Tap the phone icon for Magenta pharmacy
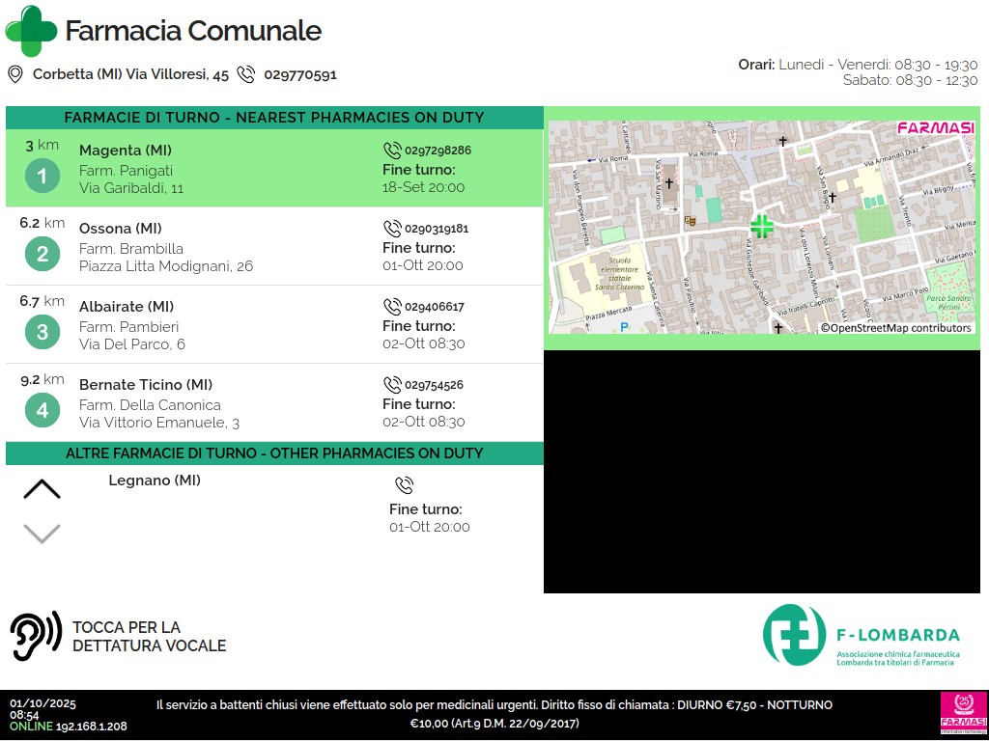 [x=392, y=151]
